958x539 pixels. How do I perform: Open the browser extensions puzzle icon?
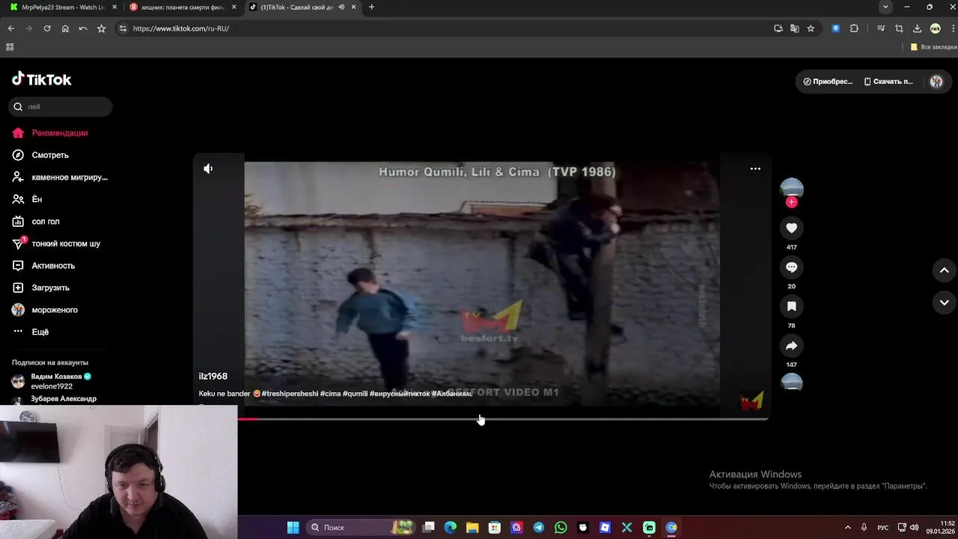click(x=854, y=28)
